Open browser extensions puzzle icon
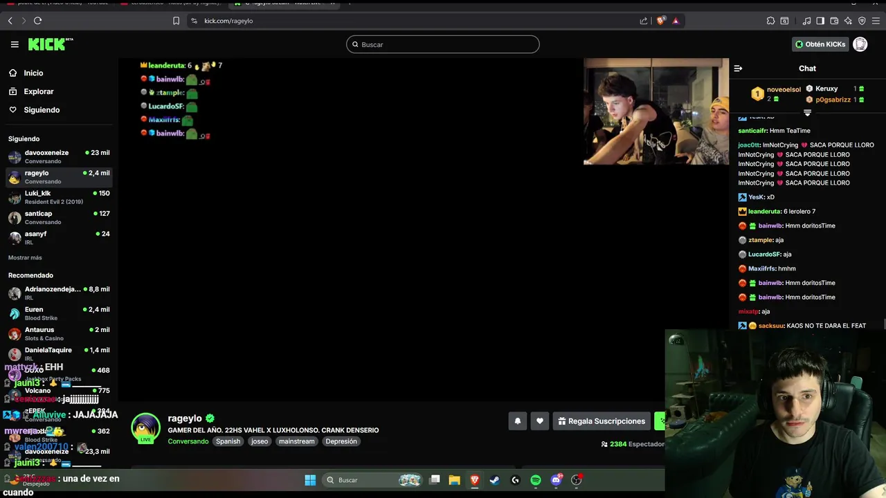Screen dimensions: 886x498 click(x=770, y=21)
